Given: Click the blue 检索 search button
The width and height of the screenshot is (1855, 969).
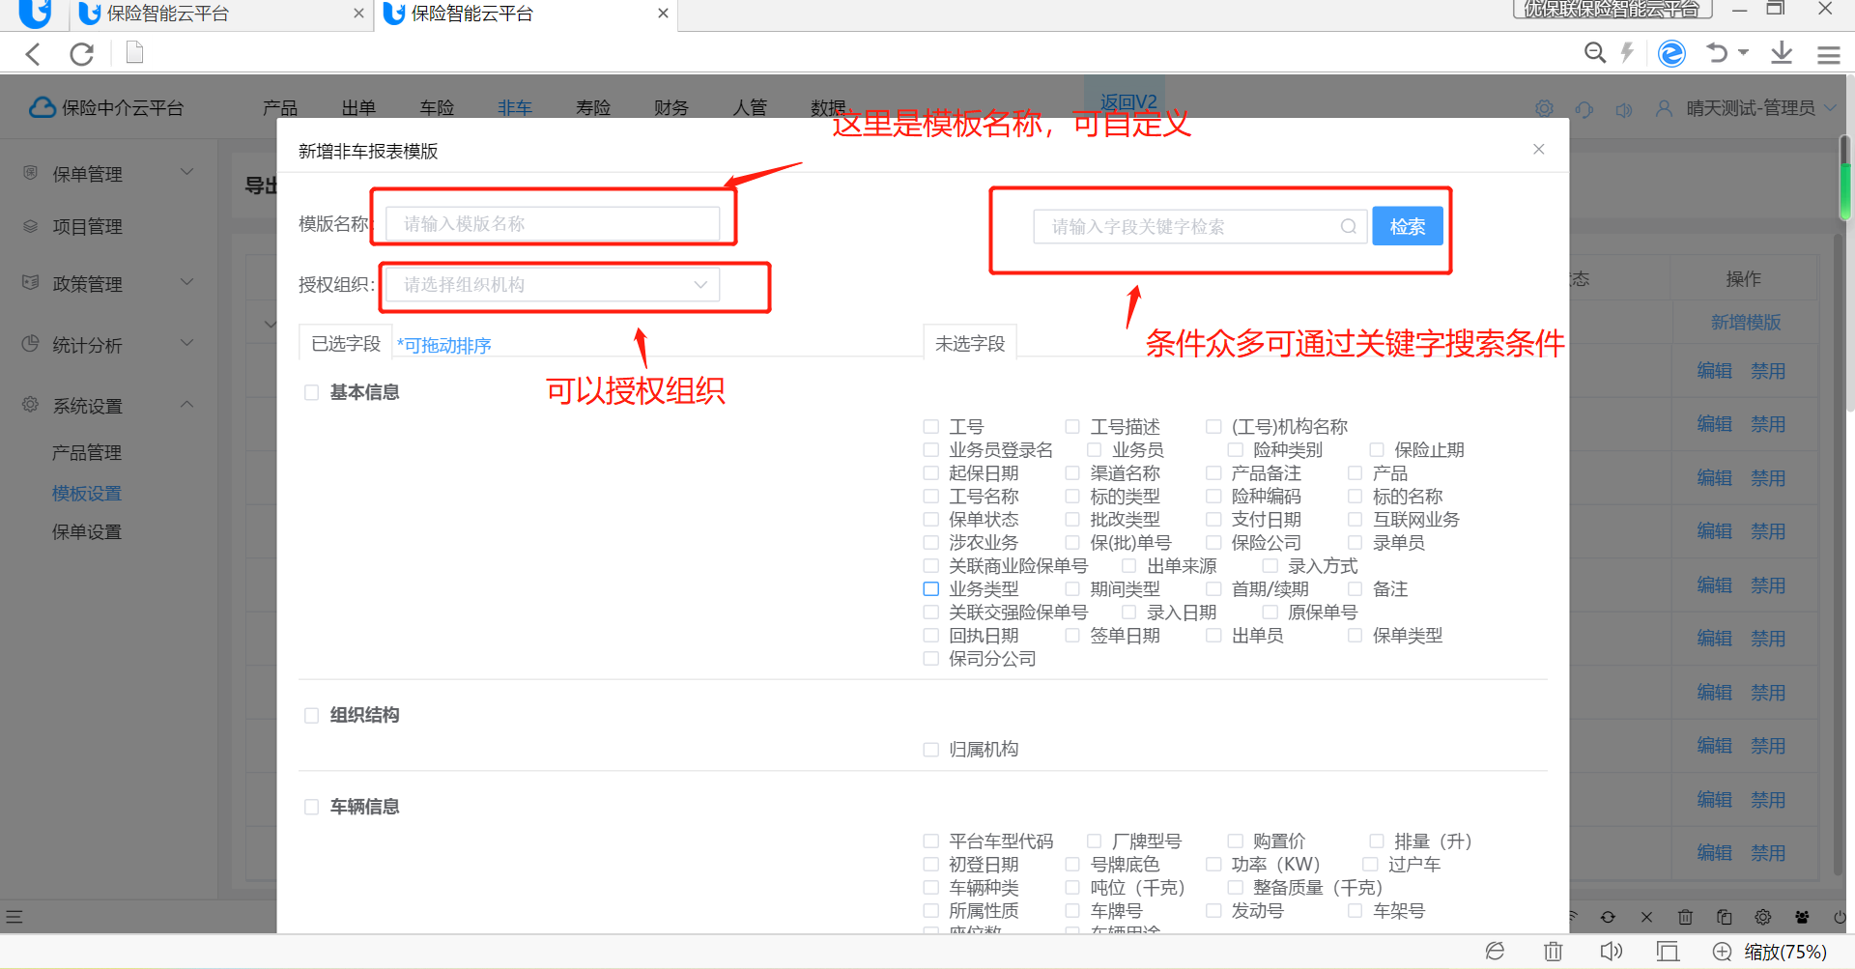Looking at the screenshot, I should [1408, 226].
